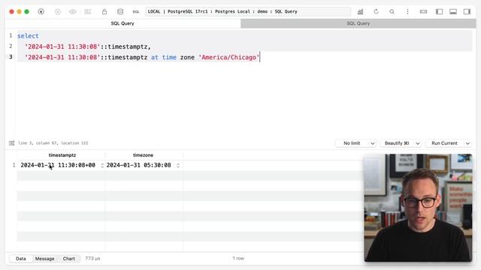Switch to the Data tab

tap(21, 259)
